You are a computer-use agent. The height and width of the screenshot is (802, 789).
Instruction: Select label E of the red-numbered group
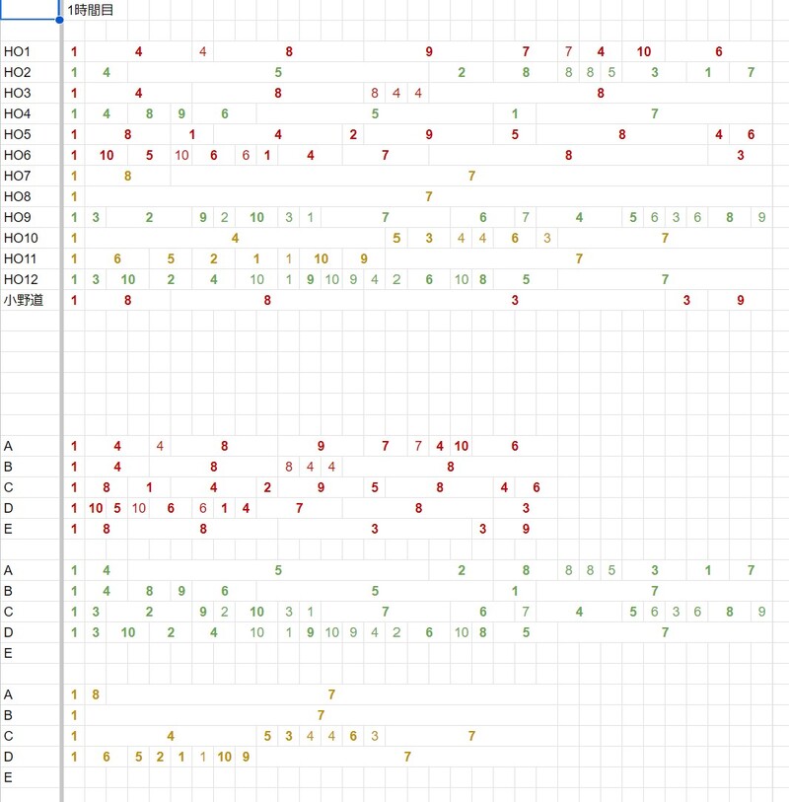(8, 529)
